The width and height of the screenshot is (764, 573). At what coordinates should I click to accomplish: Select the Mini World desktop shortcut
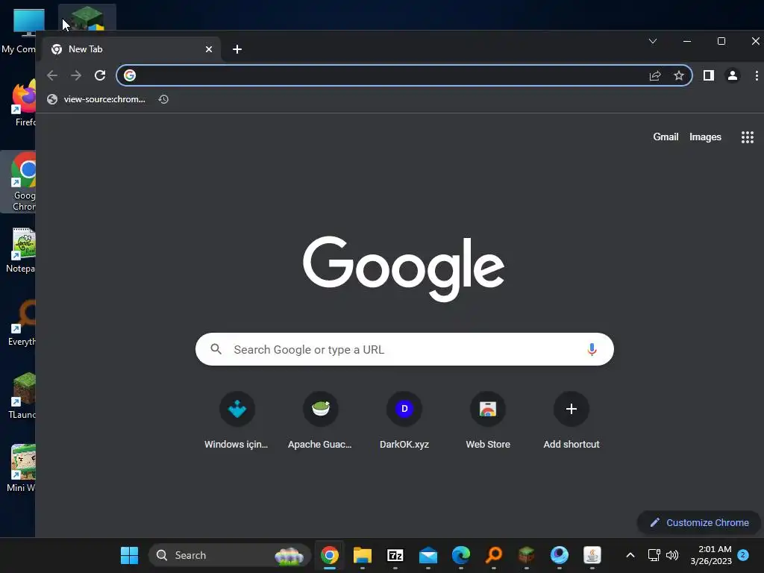[22, 469]
